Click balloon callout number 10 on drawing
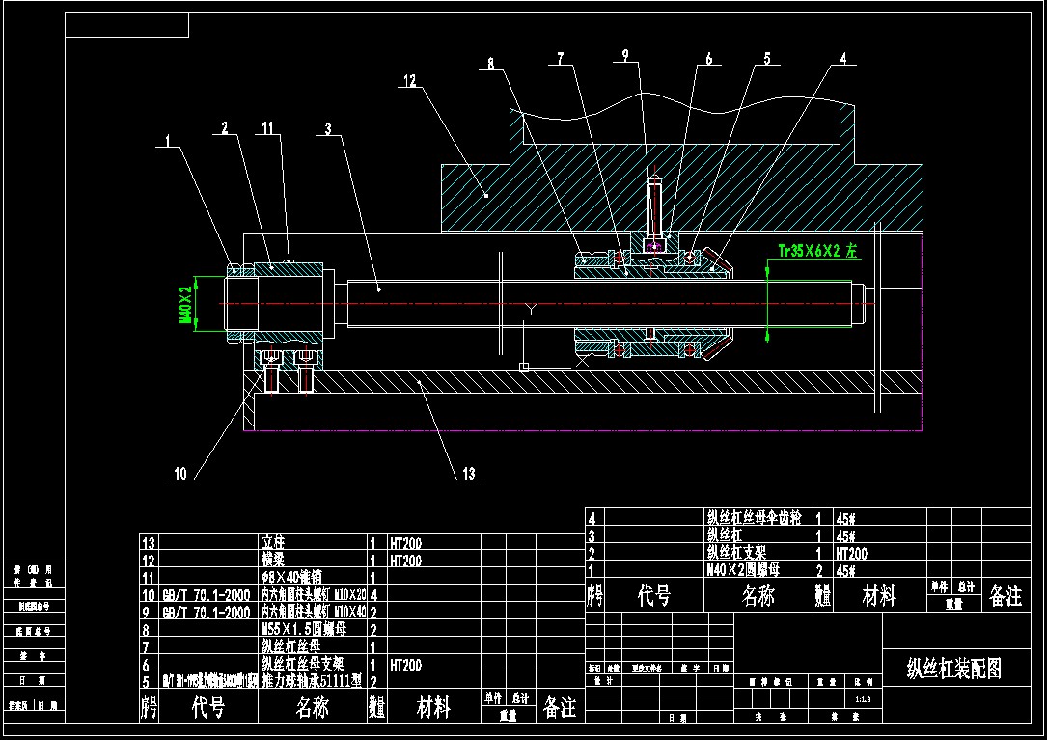The image size is (1047, 740). pyautogui.click(x=180, y=474)
